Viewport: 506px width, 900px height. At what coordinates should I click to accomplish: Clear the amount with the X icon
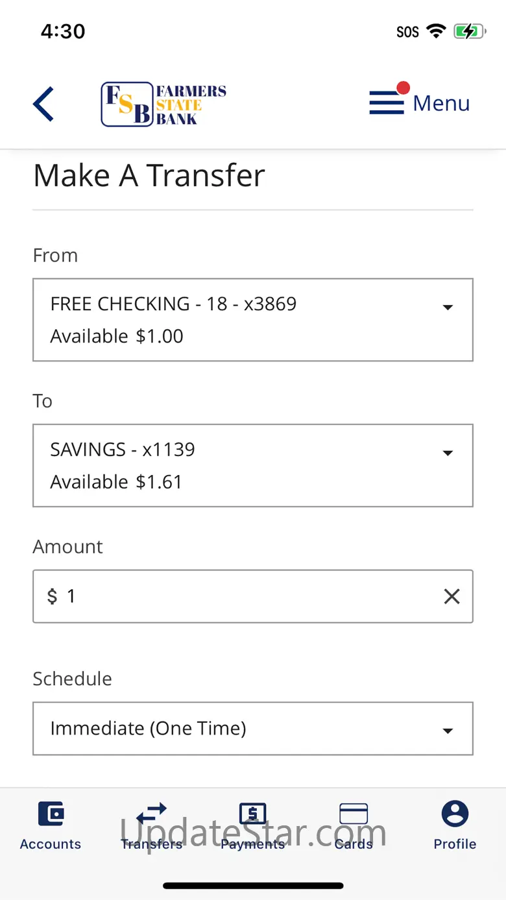pyautogui.click(x=452, y=596)
